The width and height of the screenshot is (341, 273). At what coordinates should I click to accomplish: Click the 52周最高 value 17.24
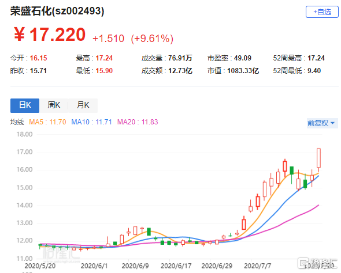316,58
